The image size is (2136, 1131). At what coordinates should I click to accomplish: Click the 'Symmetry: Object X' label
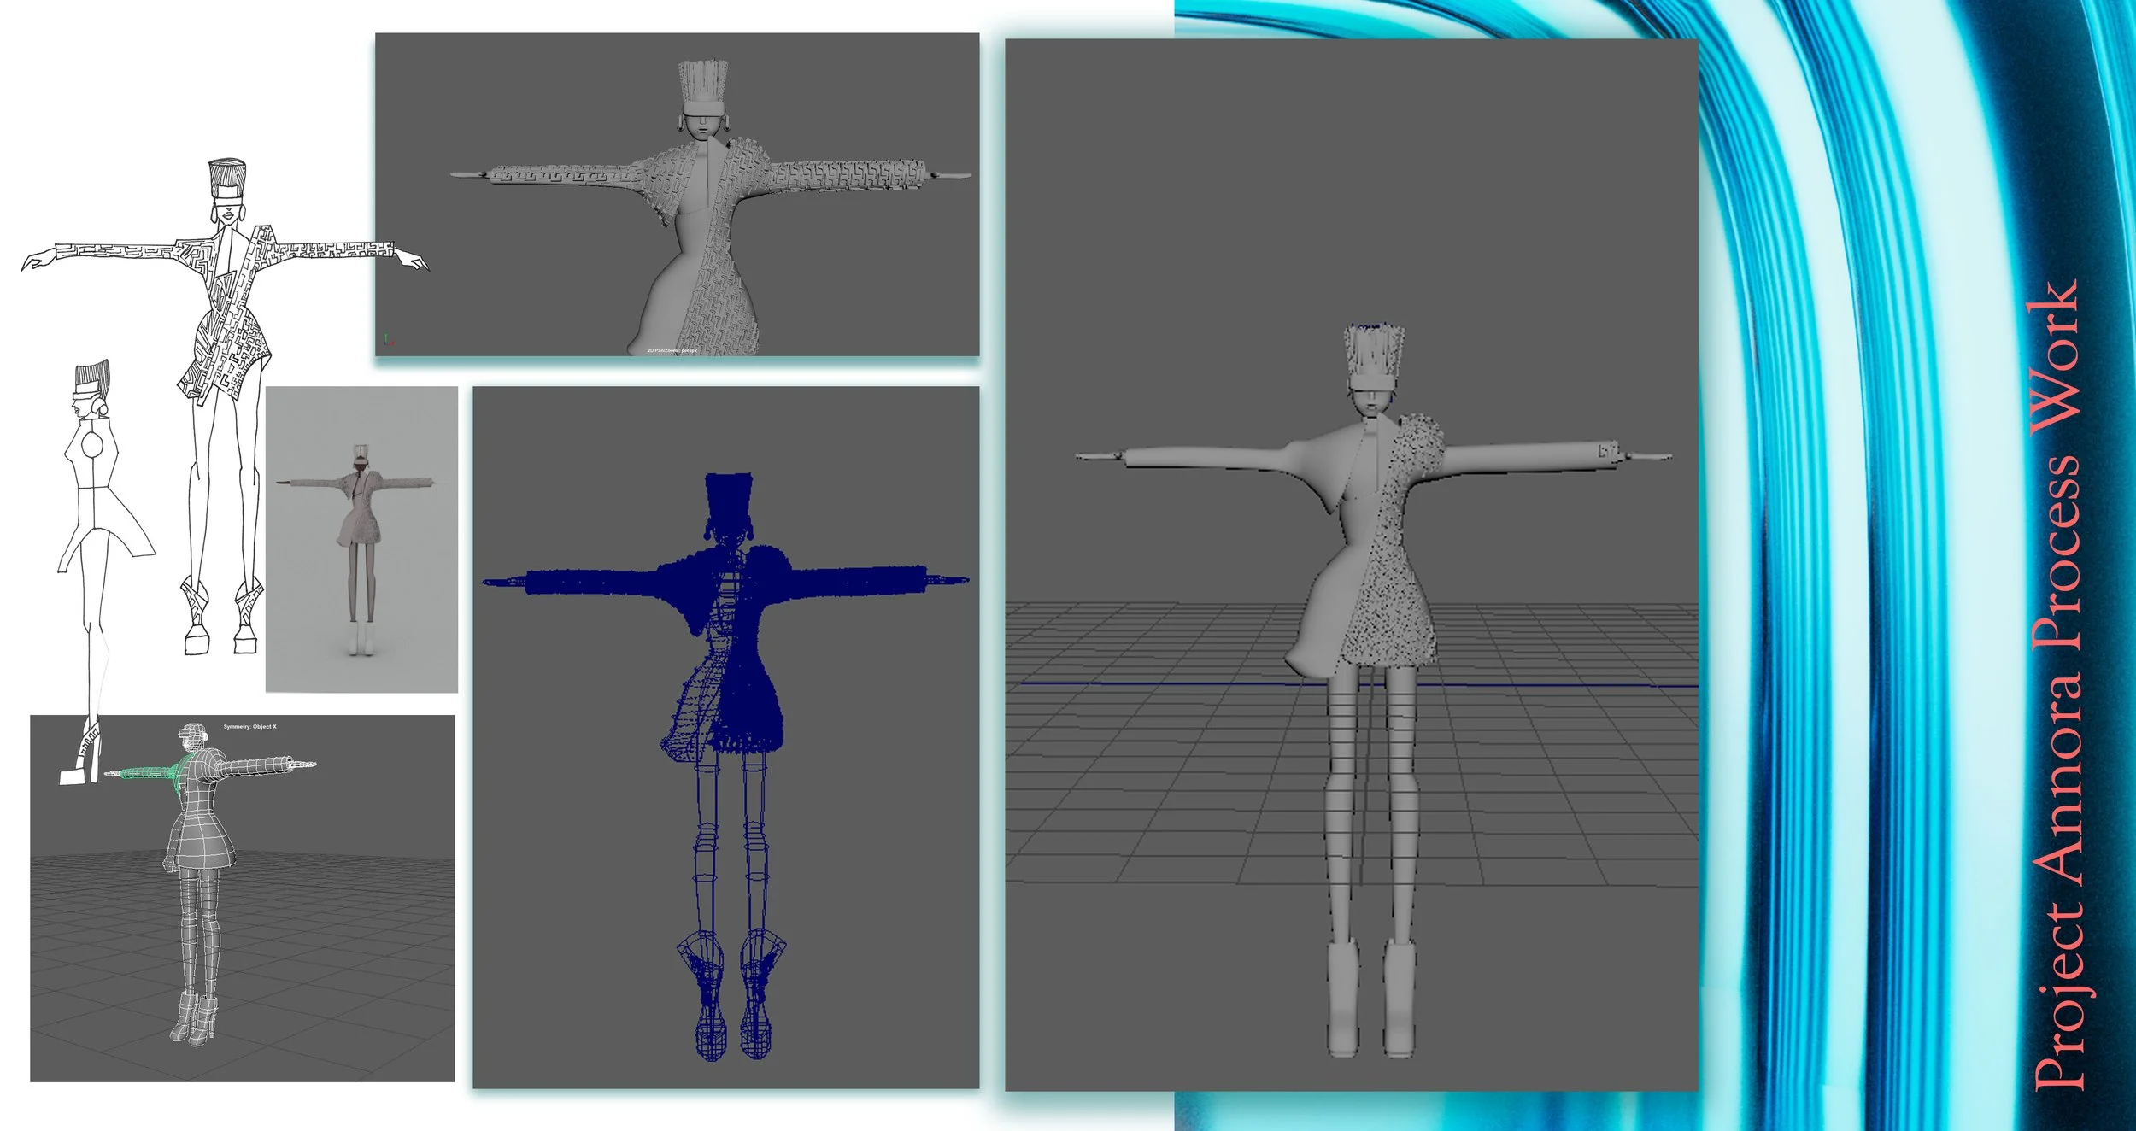249,727
